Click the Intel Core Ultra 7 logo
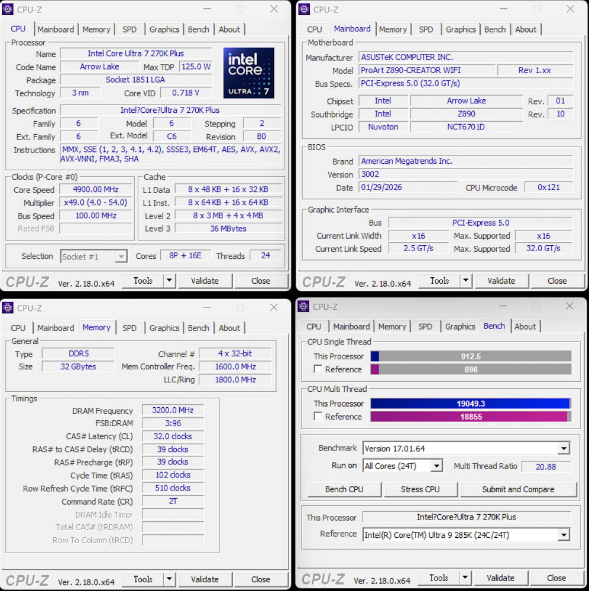Screen dimensions: 589x591 click(248, 73)
